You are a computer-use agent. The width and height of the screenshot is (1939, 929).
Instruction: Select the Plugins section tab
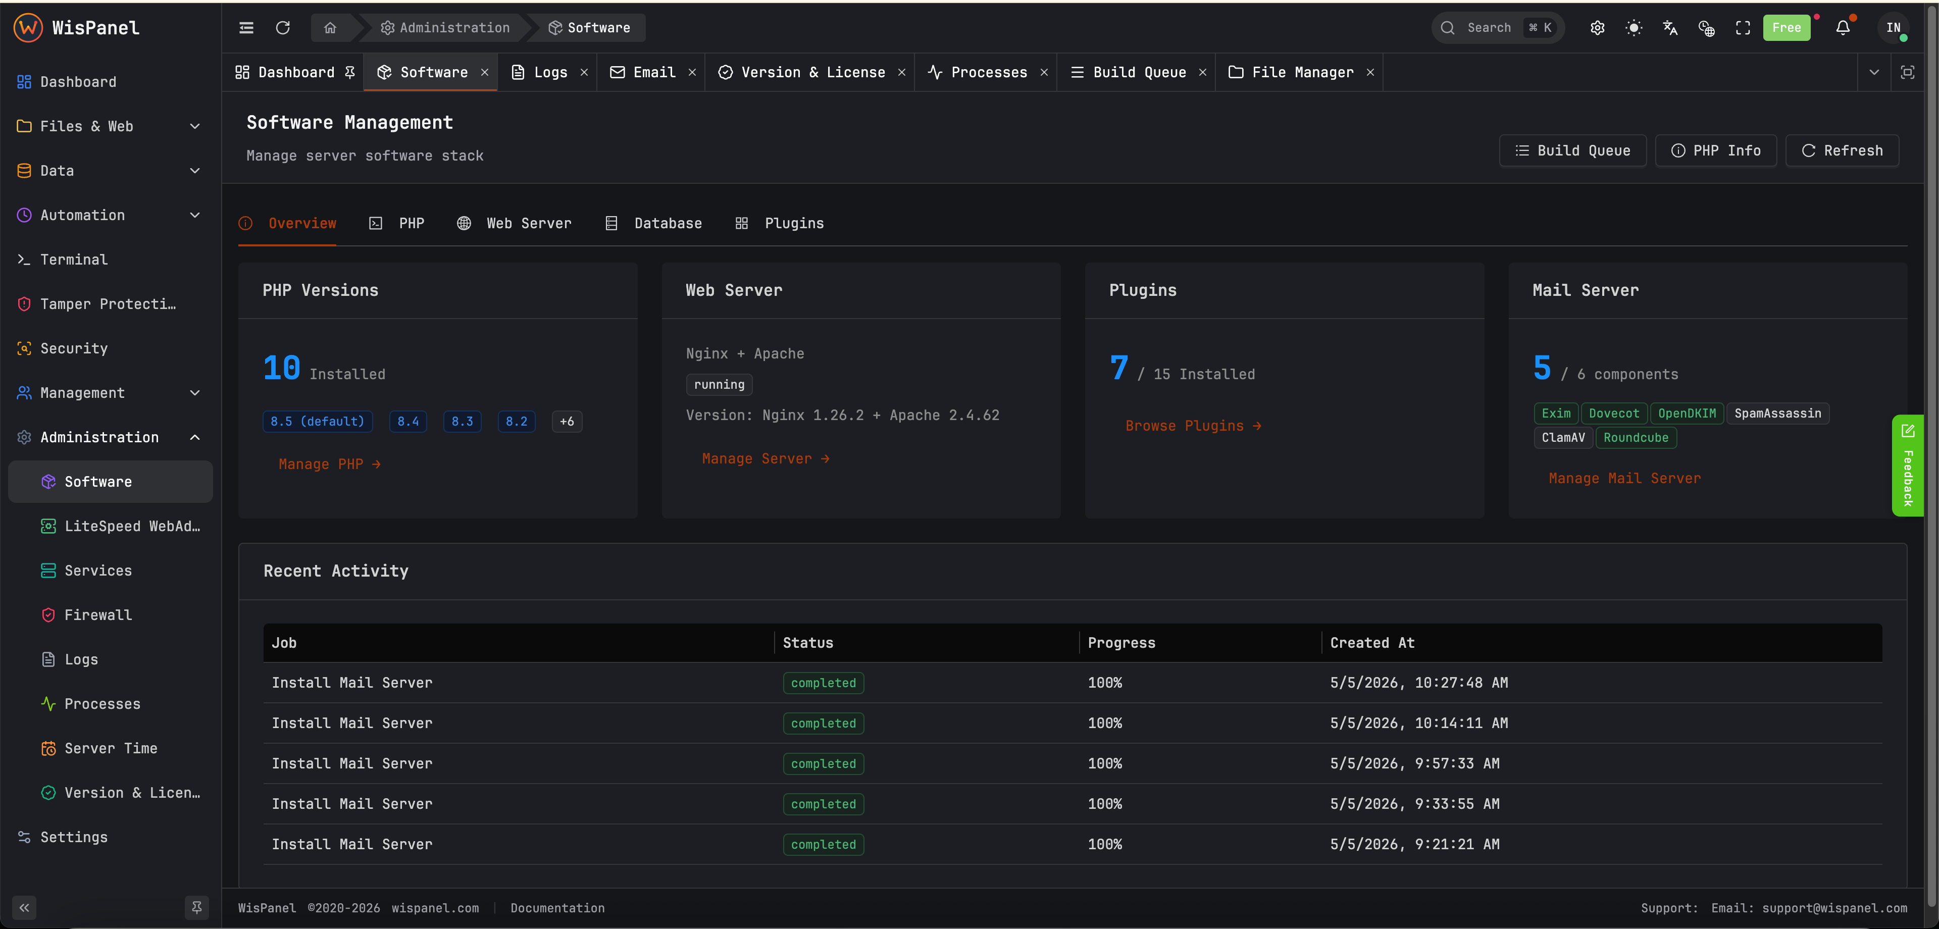point(779,223)
